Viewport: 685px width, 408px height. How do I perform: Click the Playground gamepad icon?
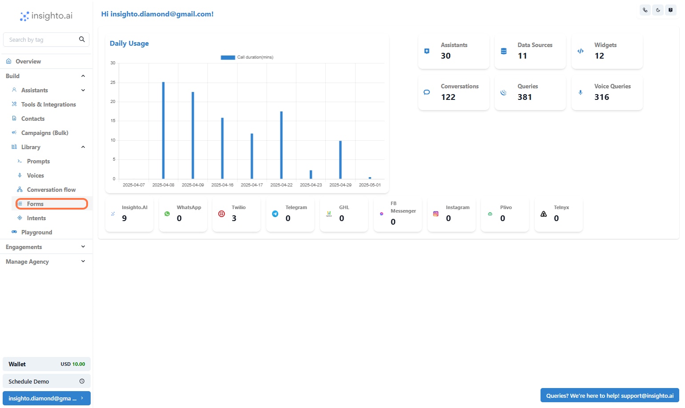(14, 232)
